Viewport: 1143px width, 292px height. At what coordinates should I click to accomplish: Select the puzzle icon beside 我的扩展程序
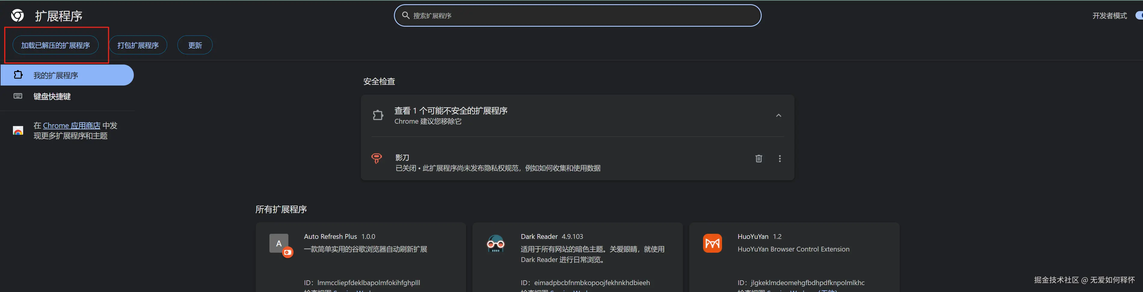(18, 74)
